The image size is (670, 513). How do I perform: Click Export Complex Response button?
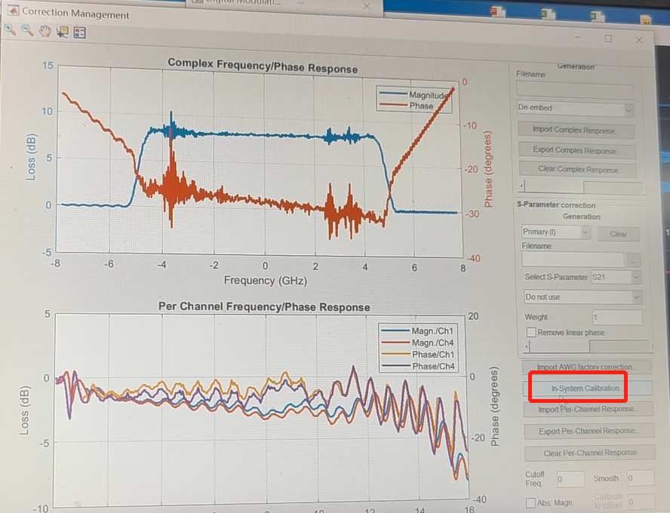click(577, 150)
